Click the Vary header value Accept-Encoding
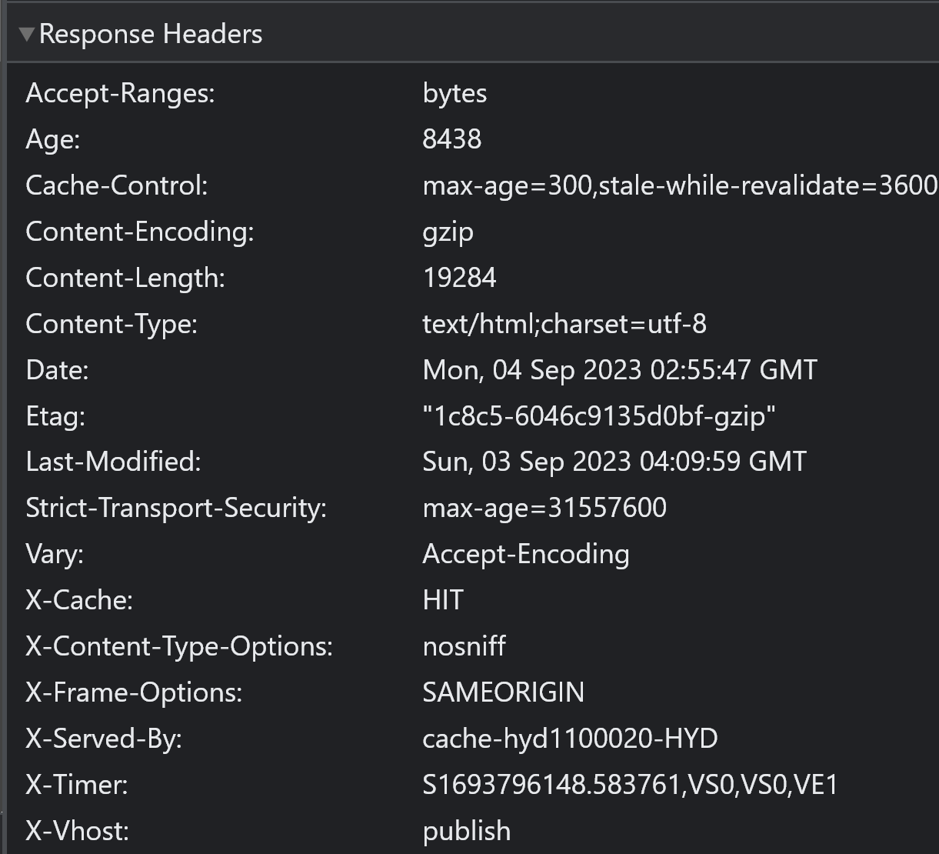The image size is (939, 854). pyautogui.click(x=526, y=554)
